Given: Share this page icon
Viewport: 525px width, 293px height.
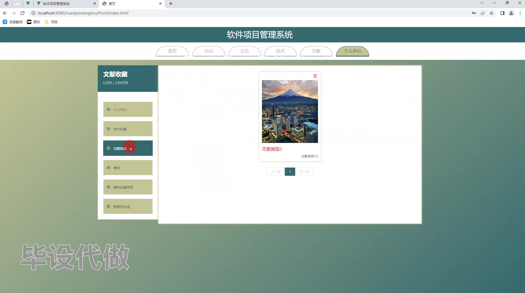Looking at the screenshot, I should (x=483, y=13).
